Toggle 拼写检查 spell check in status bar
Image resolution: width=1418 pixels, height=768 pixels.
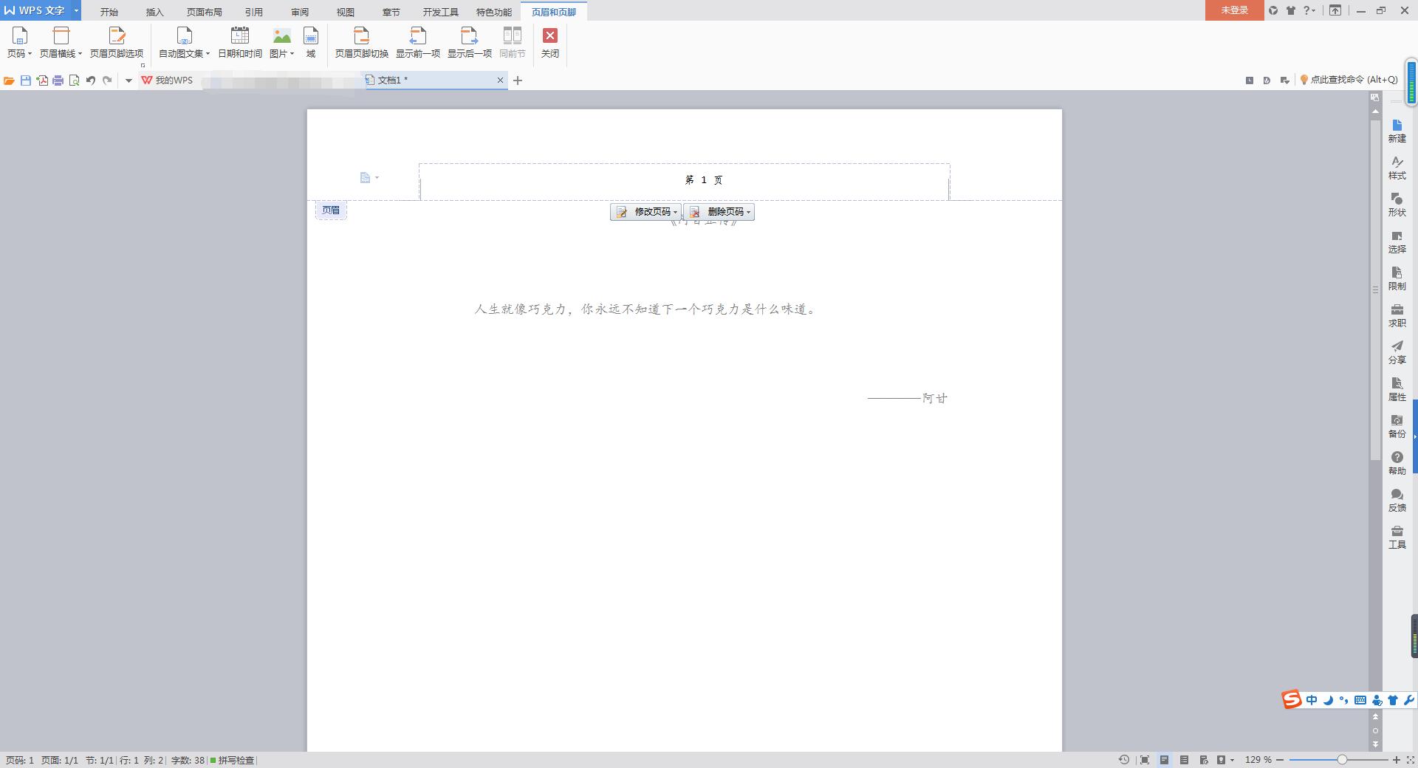point(233,760)
